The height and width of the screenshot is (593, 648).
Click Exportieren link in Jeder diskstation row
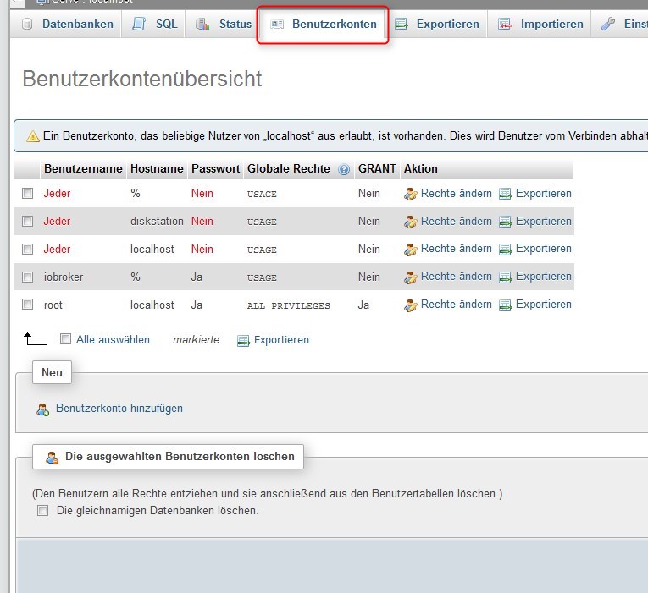point(544,221)
